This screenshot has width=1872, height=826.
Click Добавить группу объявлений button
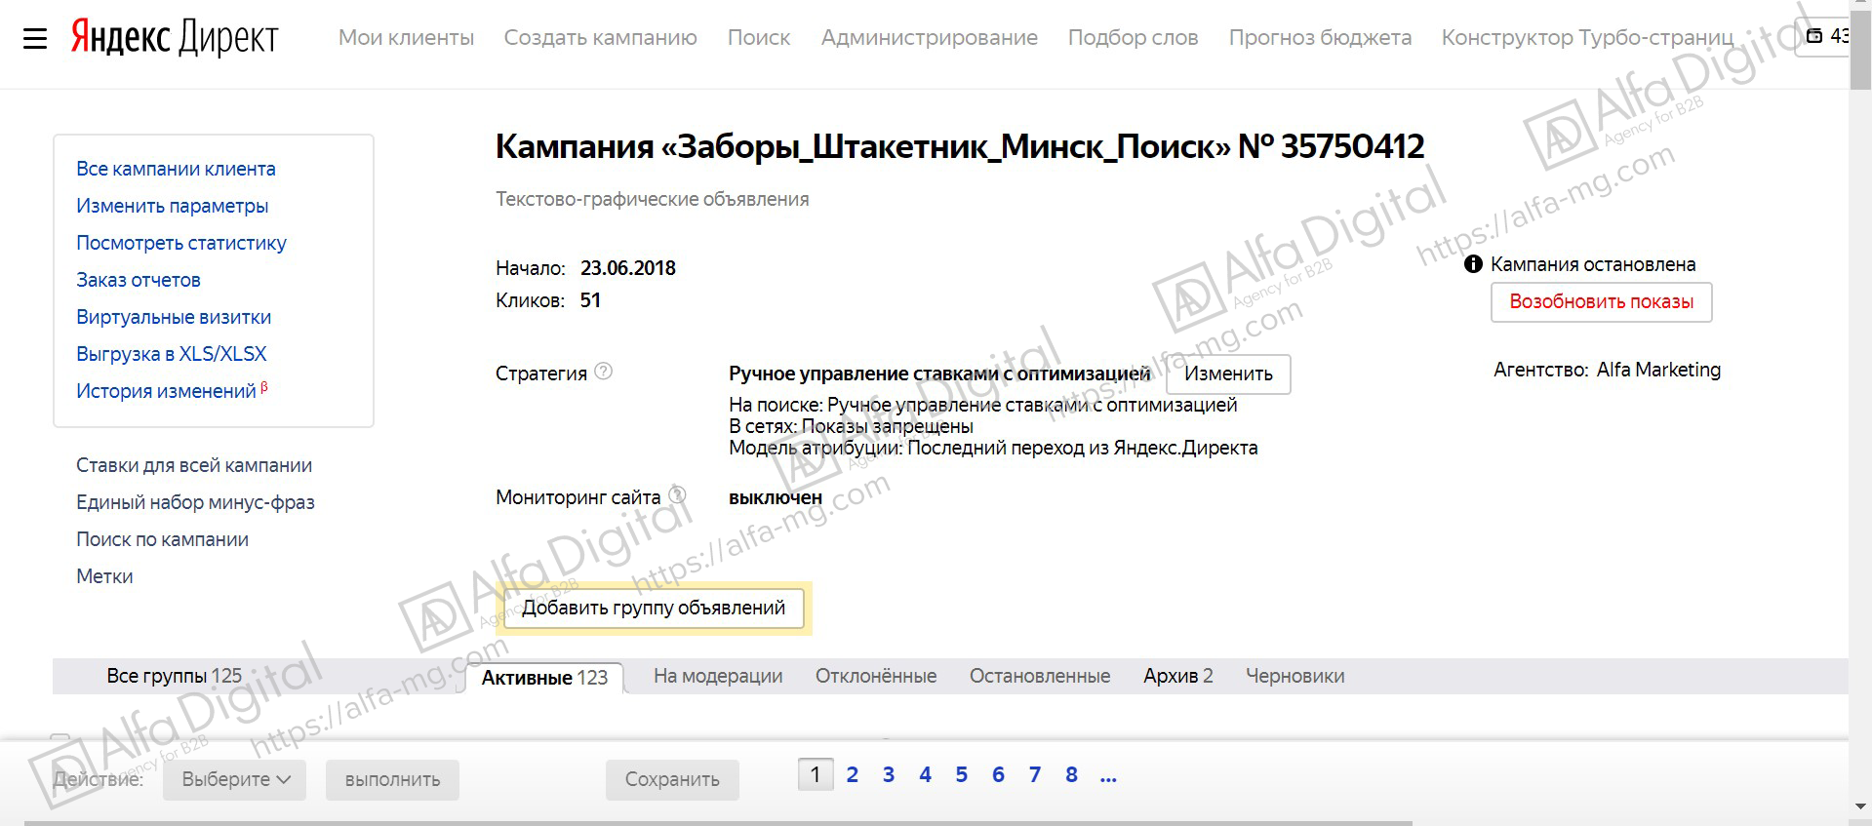pyautogui.click(x=654, y=608)
